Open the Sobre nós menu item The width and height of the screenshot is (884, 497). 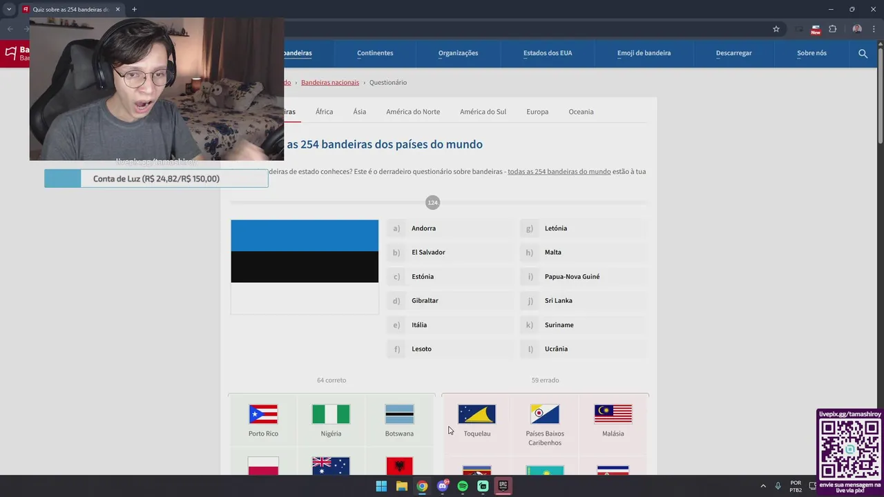click(x=811, y=53)
